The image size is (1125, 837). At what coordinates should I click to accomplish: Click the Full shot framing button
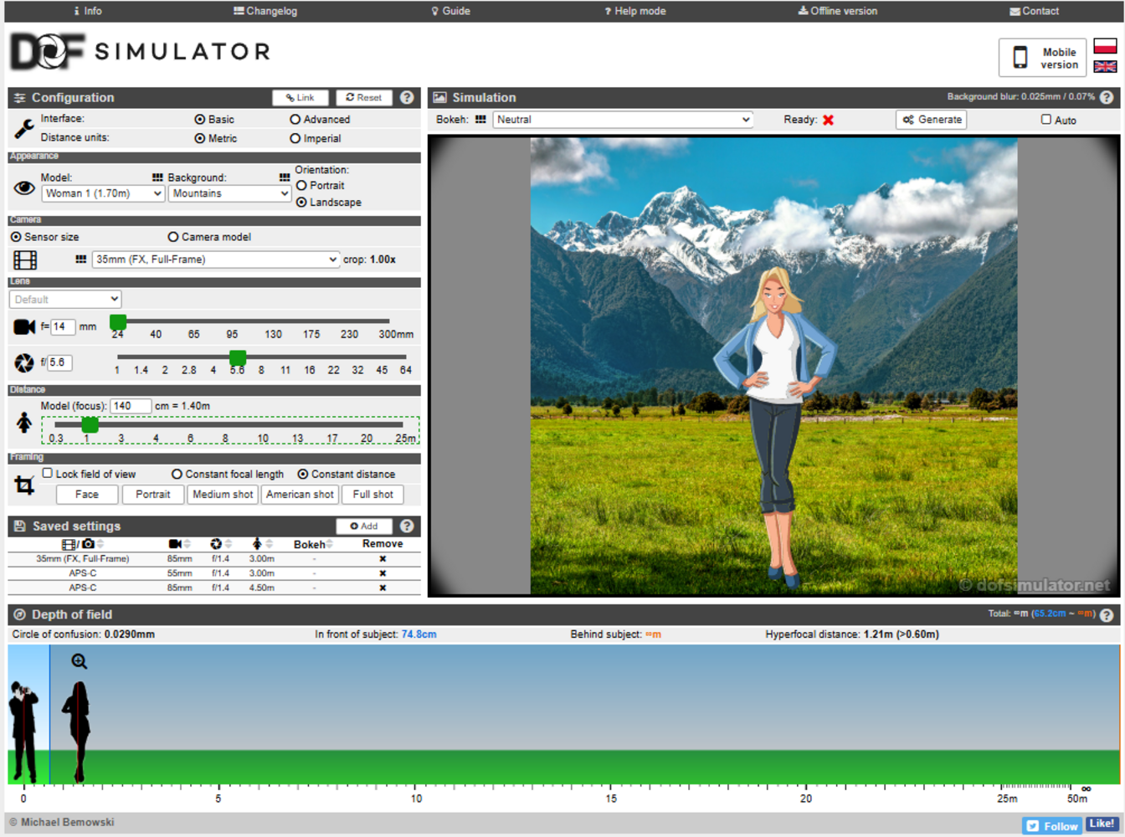pos(372,495)
